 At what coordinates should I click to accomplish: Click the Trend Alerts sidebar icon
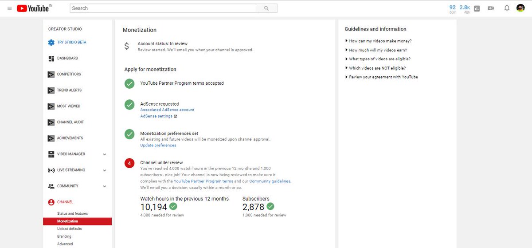pos(51,91)
